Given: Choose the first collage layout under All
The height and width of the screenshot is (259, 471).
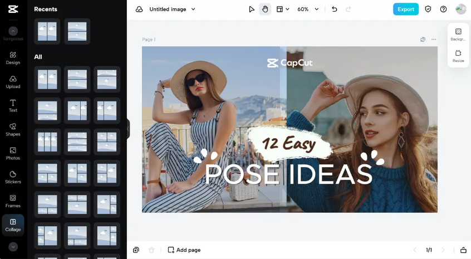Looking at the screenshot, I should click(x=47, y=79).
